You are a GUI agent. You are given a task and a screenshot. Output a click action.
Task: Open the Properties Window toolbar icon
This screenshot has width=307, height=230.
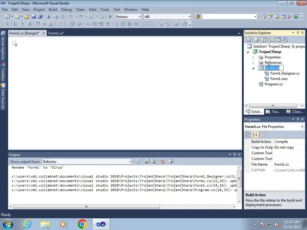pos(270,17)
